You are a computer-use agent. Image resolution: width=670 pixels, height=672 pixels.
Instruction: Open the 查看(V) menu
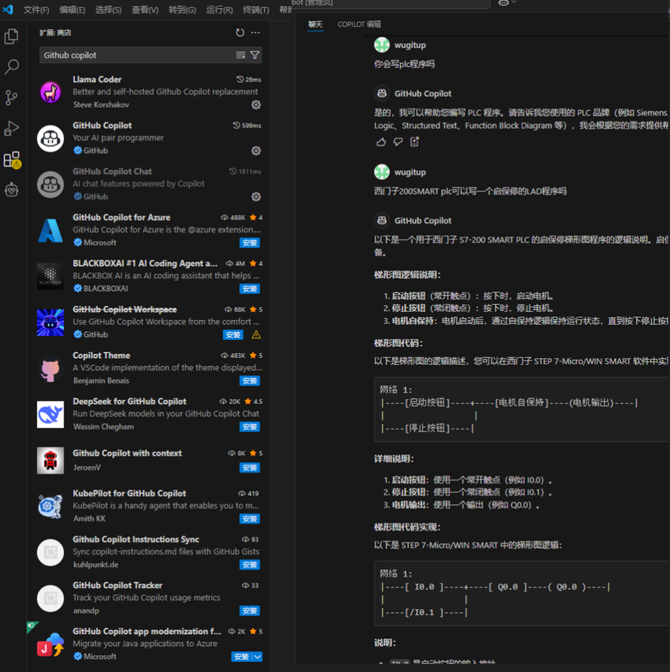coord(145,9)
